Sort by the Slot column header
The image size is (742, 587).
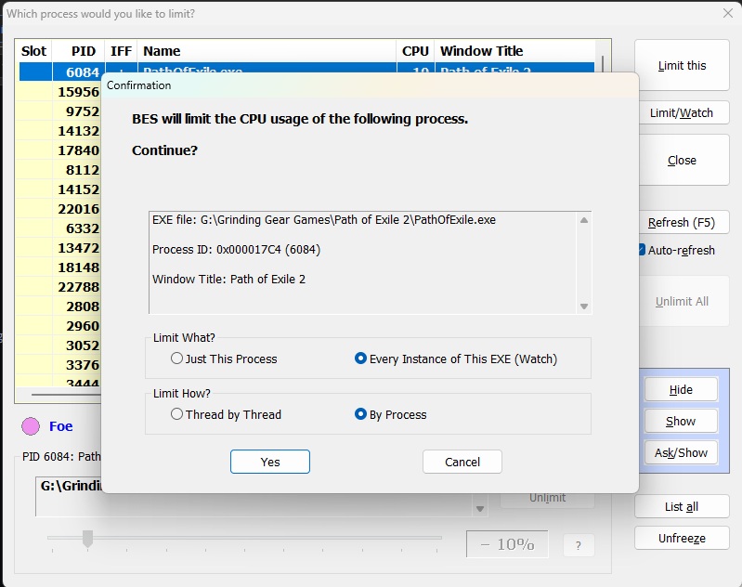pos(33,51)
